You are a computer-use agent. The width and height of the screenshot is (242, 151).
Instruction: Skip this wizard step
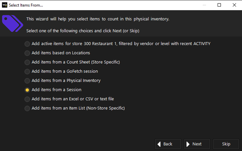pyautogui.click(x=226, y=144)
